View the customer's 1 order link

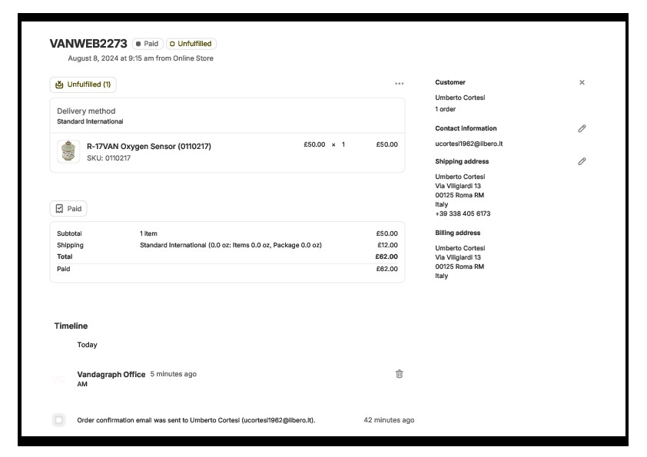coord(445,109)
